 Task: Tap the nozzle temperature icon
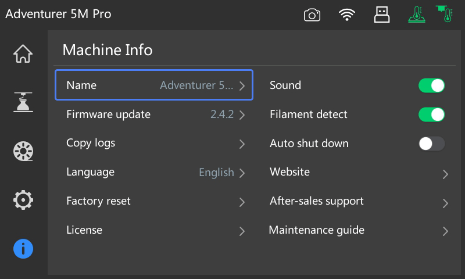tap(445, 13)
